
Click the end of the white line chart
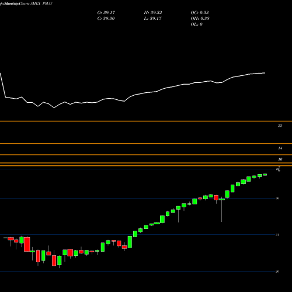click(x=265, y=73)
